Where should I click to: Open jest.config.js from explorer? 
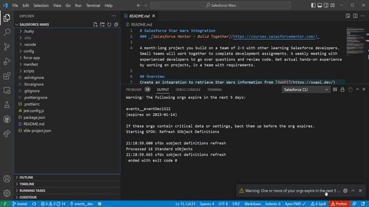67,111
